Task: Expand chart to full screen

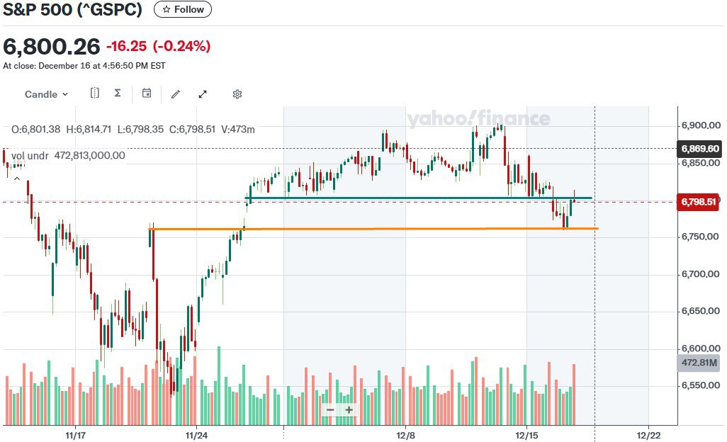Action: click(203, 93)
